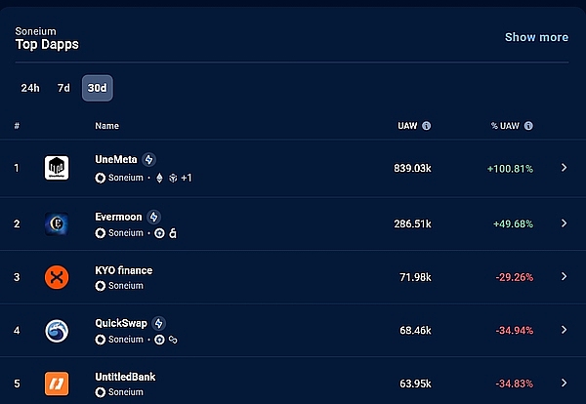
Task: Click the Show more link
Action: tap(536, 37)
